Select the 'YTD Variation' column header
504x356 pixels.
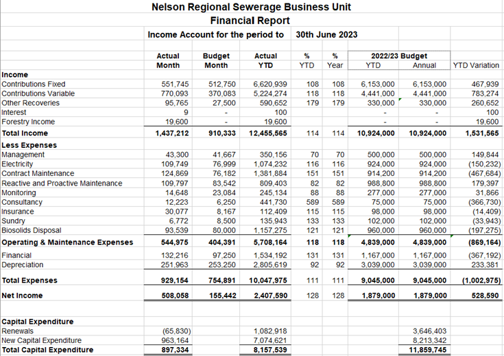476,65
